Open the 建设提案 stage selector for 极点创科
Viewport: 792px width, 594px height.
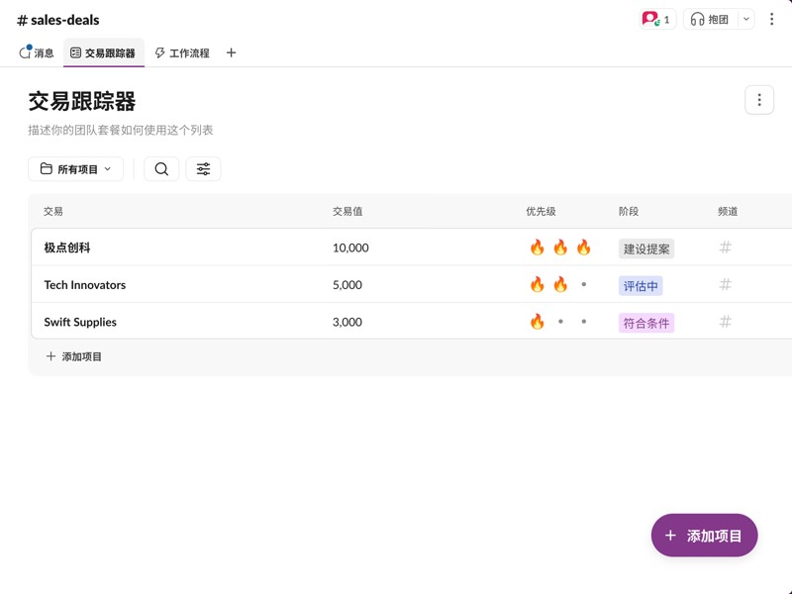click(x=645, y=247)
